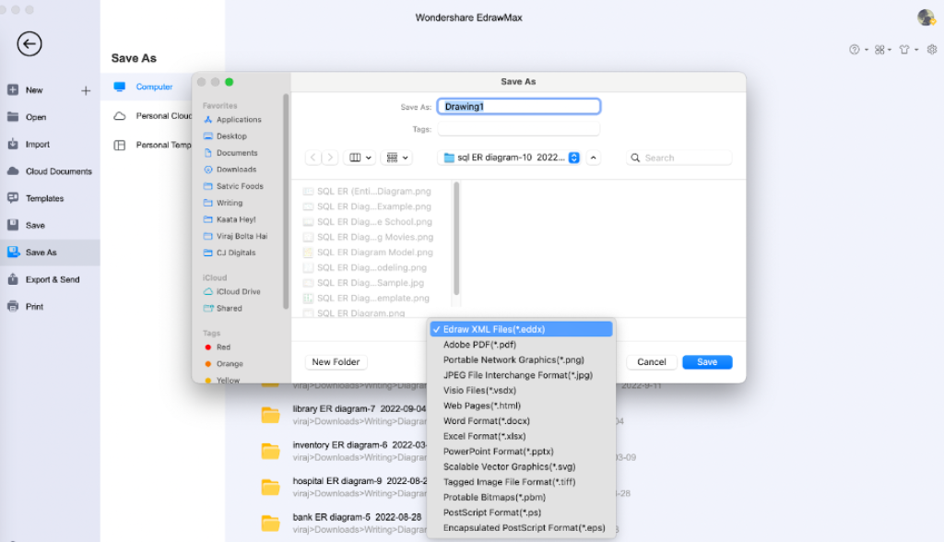Viewport: 944px width, 542px height.
Task: Click the Orange tag dot
Action: point(207,364)
